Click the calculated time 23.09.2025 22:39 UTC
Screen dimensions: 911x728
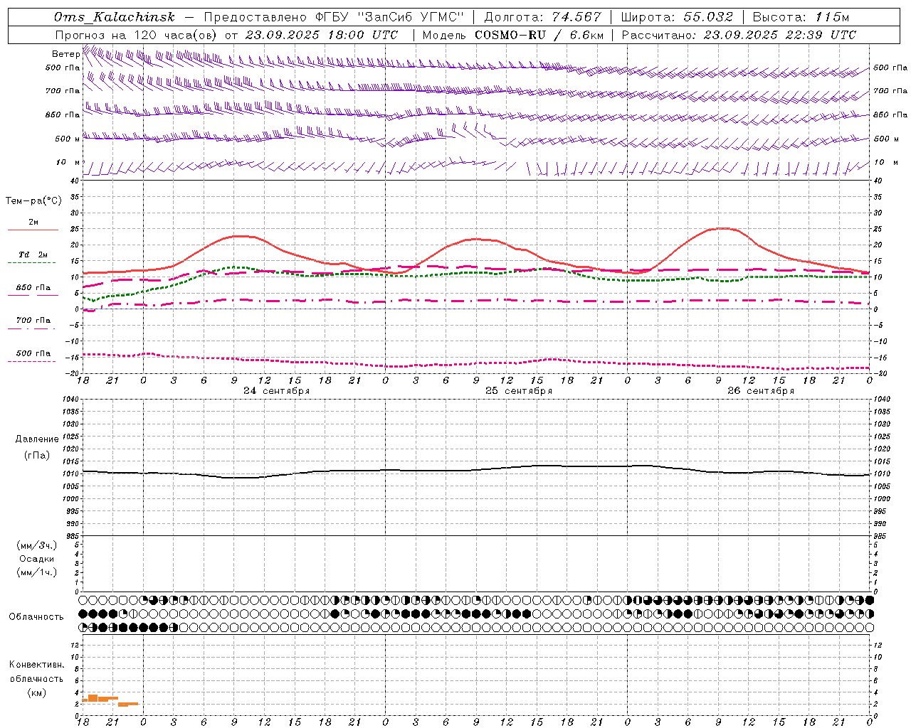pos(780,35)
